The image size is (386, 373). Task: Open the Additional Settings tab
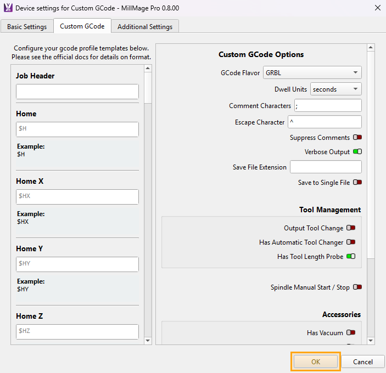145,26
